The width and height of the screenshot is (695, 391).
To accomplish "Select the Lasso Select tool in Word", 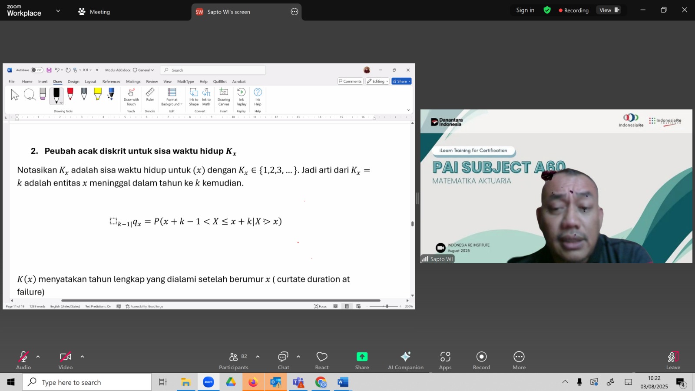I will (29, 94).
